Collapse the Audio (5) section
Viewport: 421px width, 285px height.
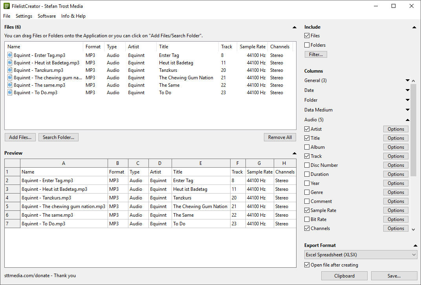click(408, 119)
